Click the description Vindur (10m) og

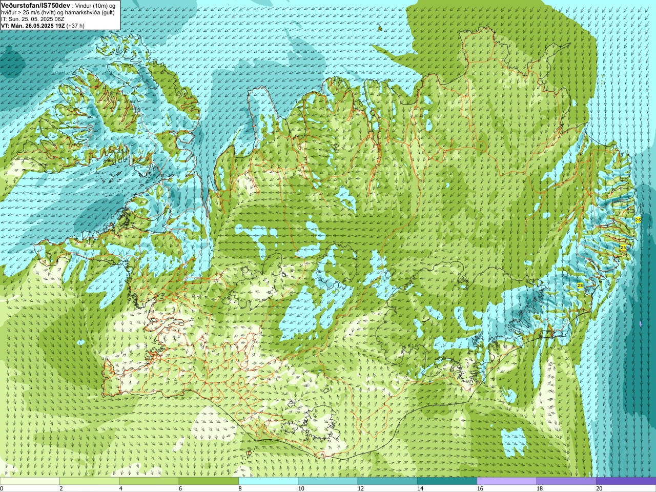[96, 5]
